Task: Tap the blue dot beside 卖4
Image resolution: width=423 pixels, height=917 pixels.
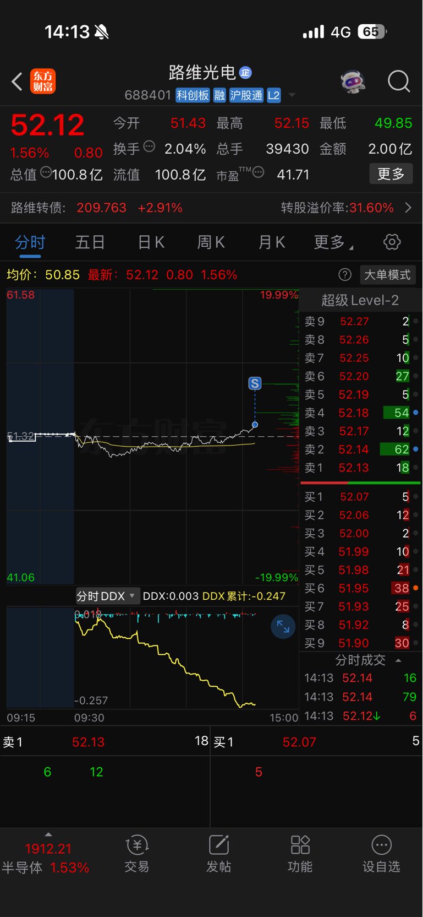Action: pyautogui.click(x=416, y=413)
